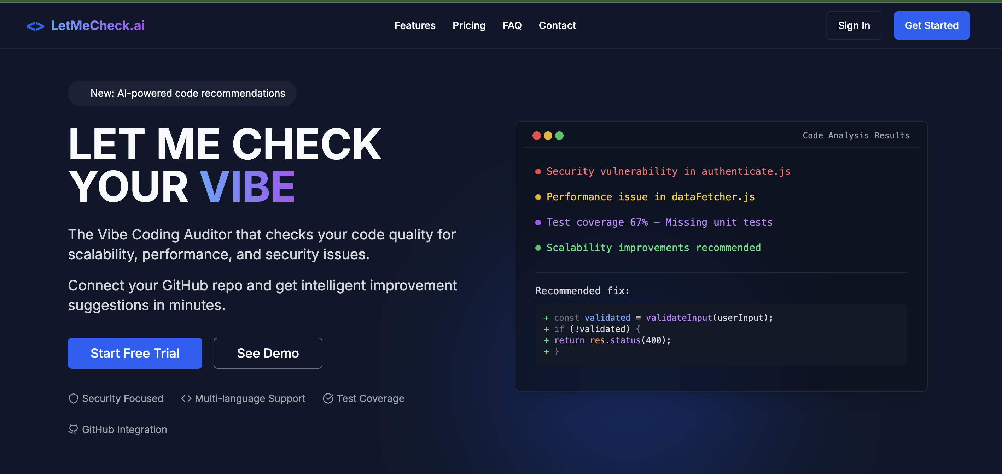Open the Contact nav item
The width and height of the screenshot is (1002, 474).
[557, 26]
